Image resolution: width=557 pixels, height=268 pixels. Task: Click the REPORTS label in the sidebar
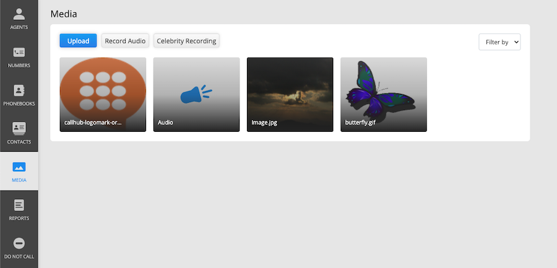click(19, 218)
